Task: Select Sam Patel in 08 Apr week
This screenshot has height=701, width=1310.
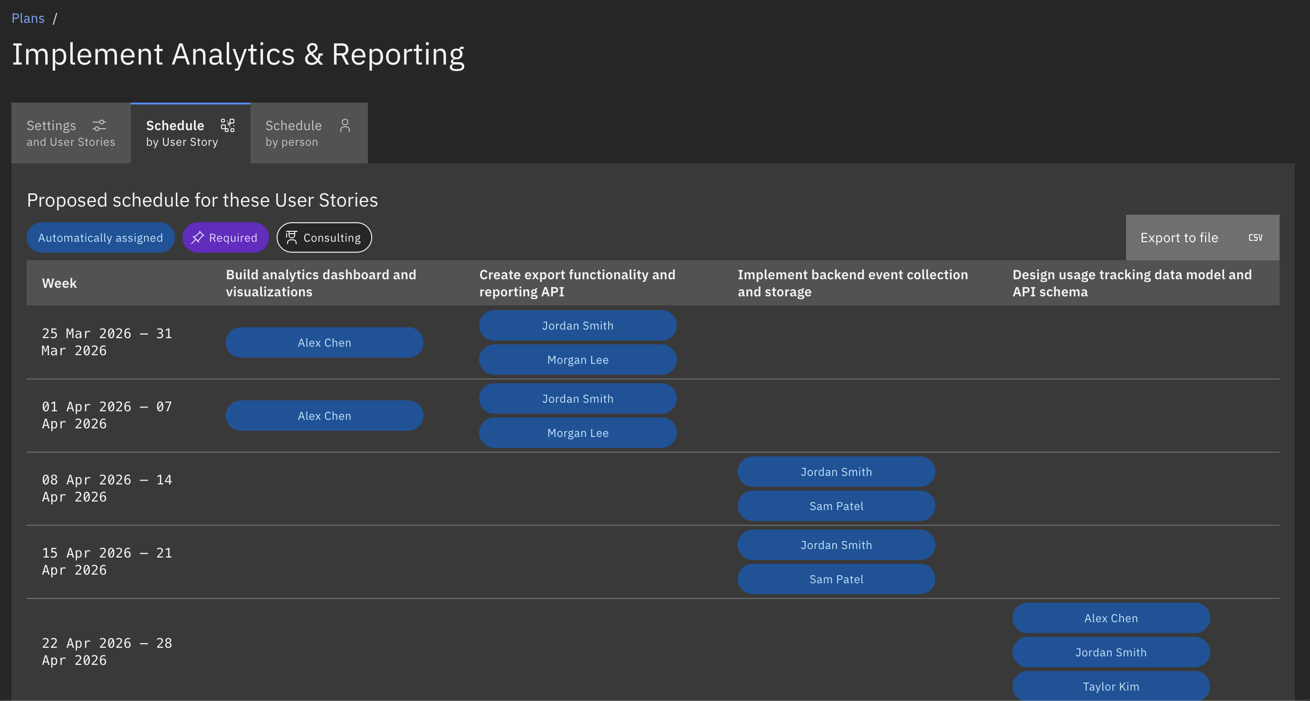Action: (836, 506)
